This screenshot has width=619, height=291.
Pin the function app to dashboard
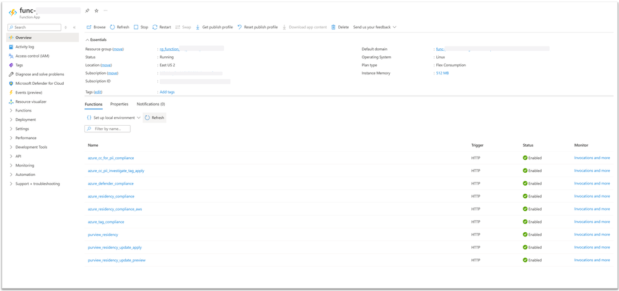point(87,11)
